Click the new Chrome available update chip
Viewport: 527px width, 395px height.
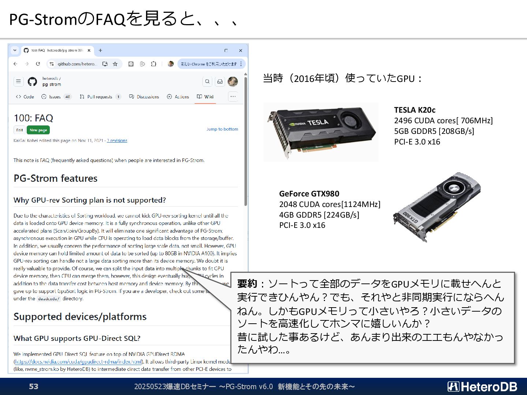click(209, 64)
